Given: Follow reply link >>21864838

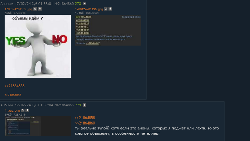Looking at the screenshot, I should (15, 86).
